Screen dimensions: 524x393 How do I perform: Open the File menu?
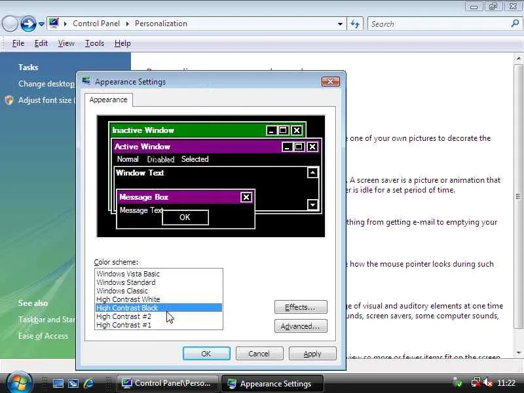point(18,43)
